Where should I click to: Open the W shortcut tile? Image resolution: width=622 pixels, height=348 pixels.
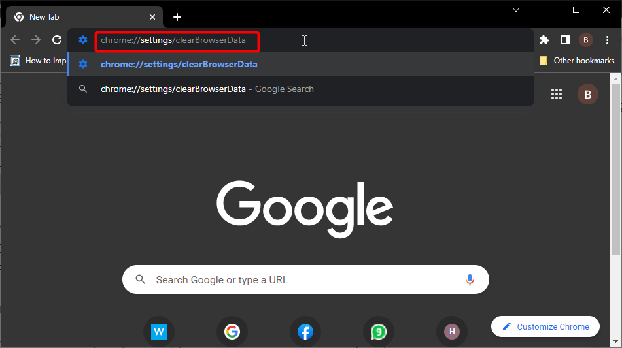click(x=159, y=332)
